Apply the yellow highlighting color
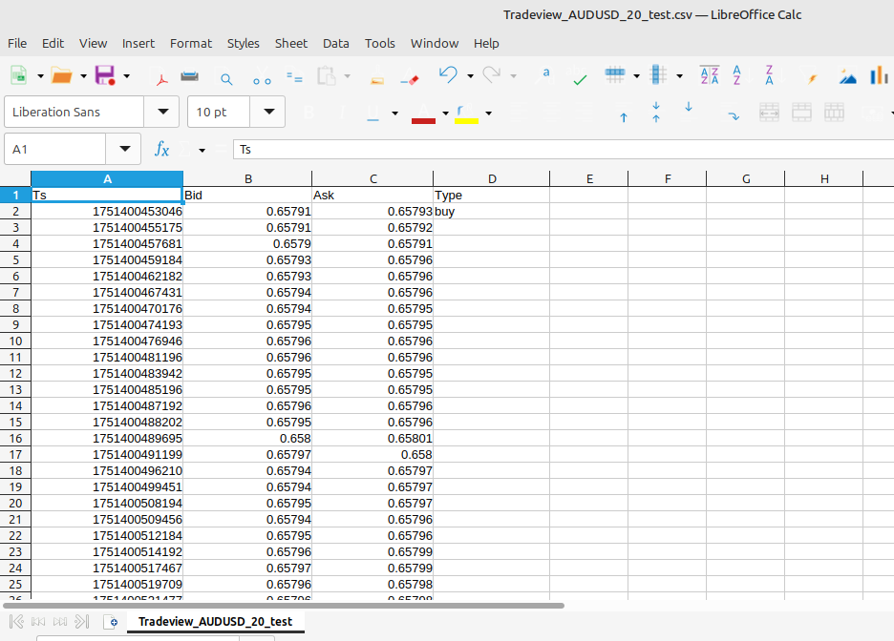This screenshot has height=641, width=894. (x=466, y=114)
